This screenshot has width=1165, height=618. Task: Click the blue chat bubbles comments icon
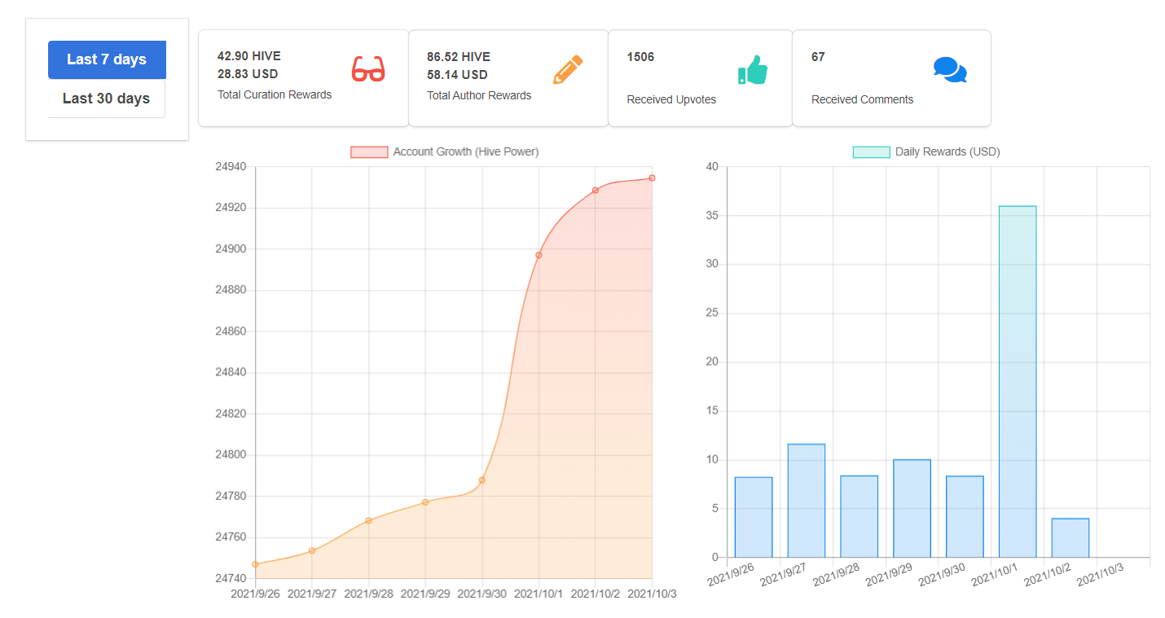click(x=950, y=70)
